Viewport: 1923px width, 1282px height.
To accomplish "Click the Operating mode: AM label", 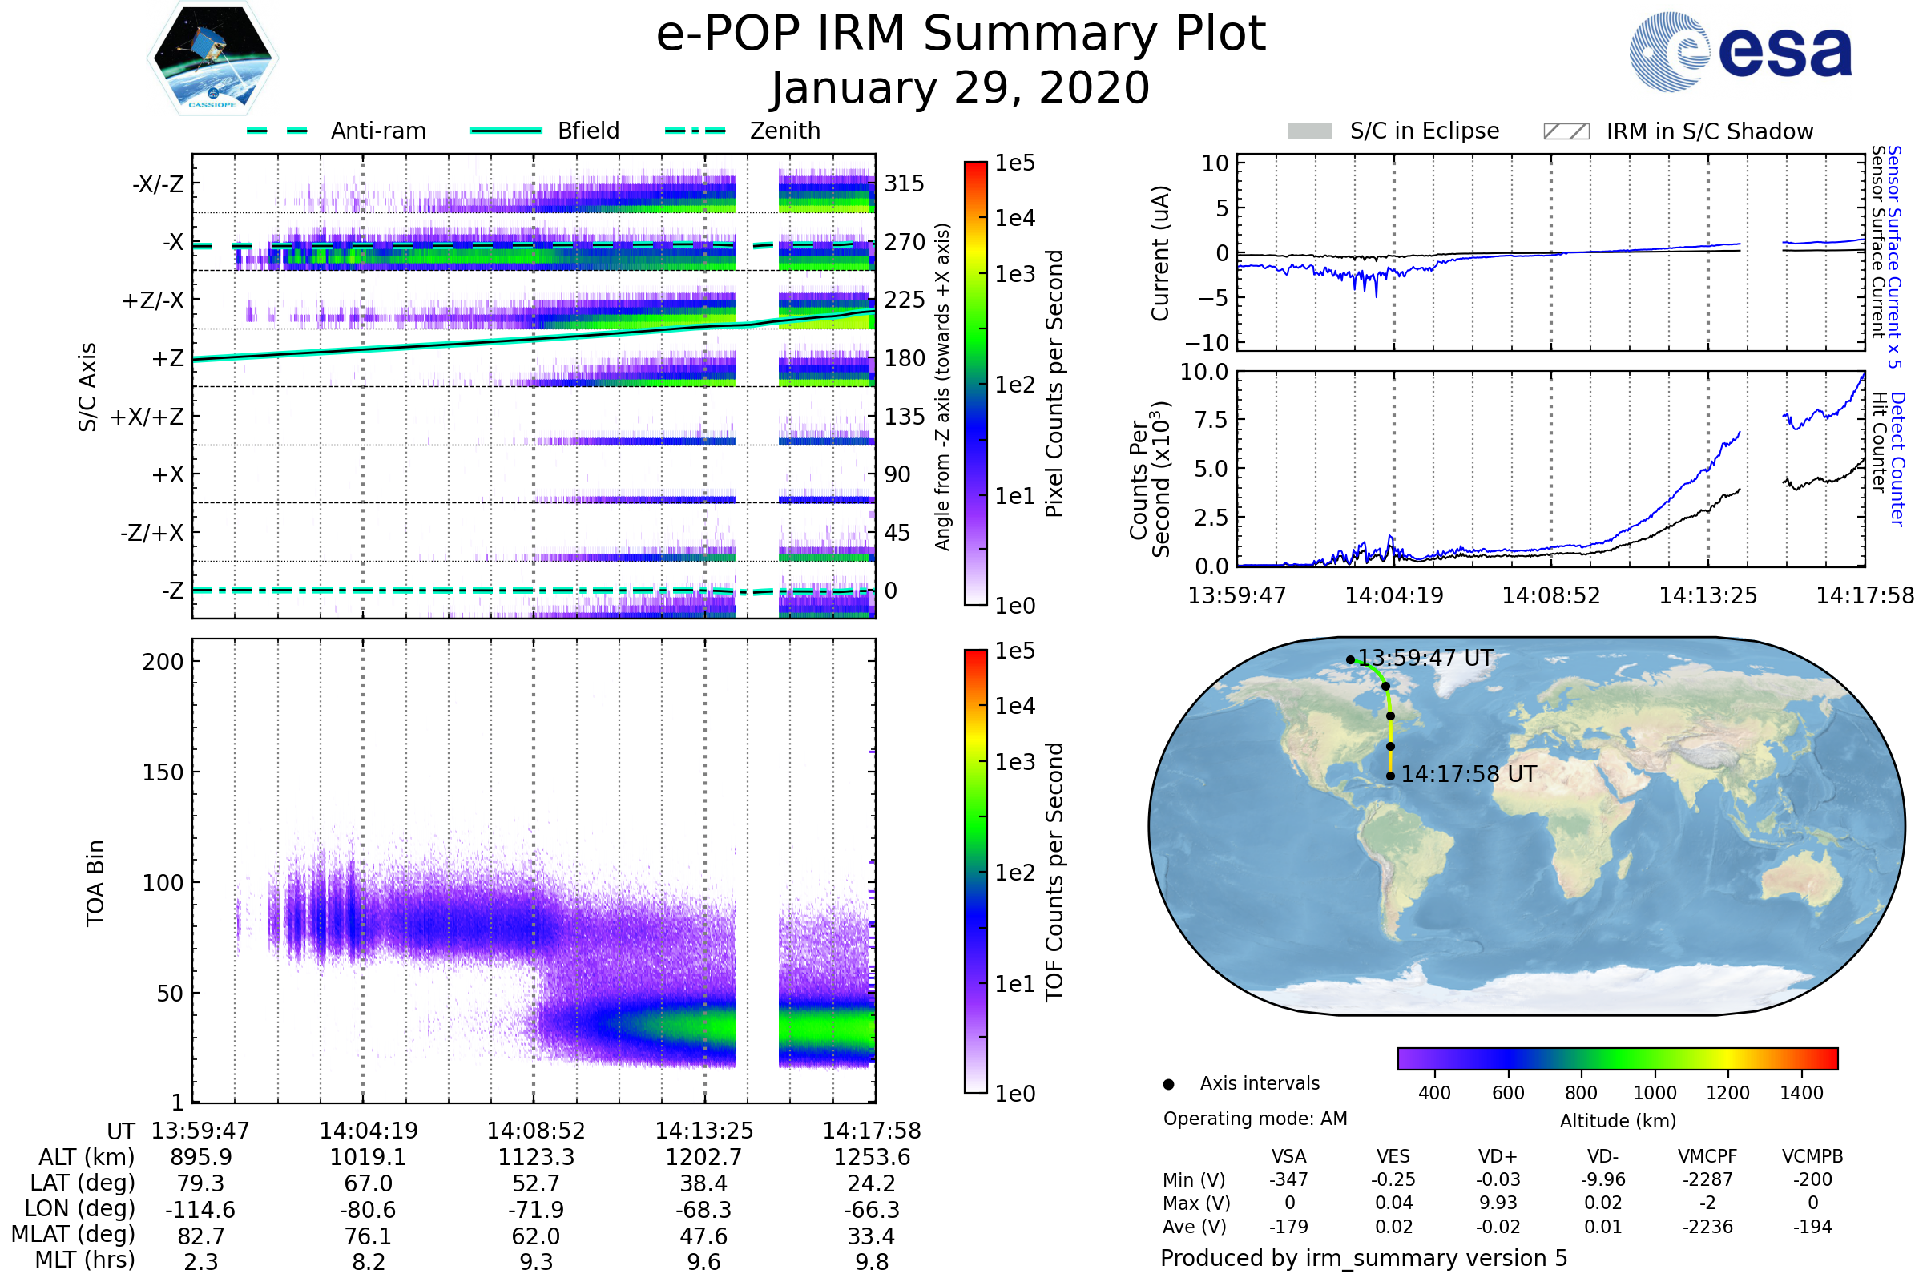I will click(1254, 1119).
